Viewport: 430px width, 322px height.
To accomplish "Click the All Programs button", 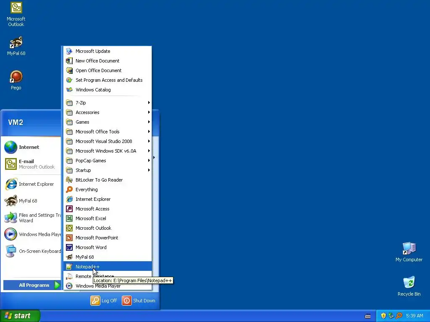I will click(32, 285).
